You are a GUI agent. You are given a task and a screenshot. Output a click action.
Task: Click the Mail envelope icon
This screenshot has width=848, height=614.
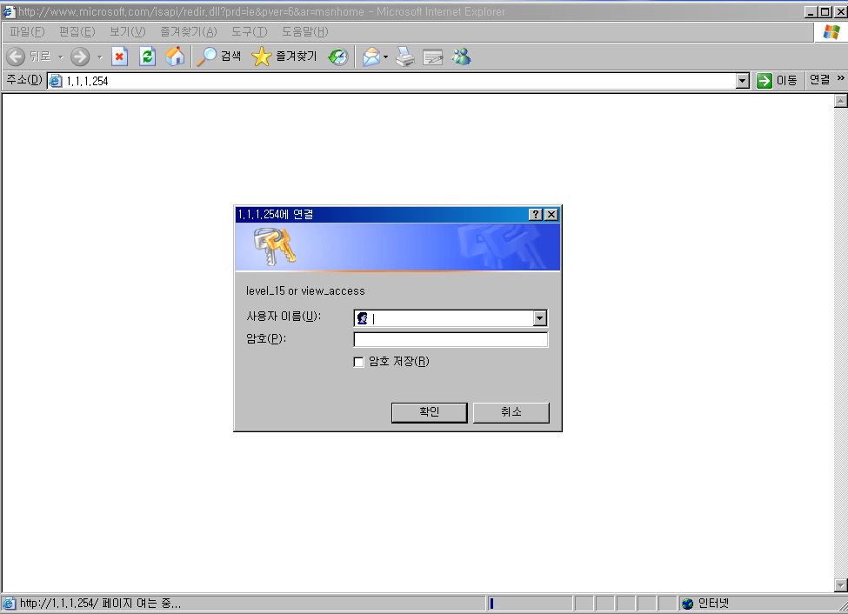[371, 57]
